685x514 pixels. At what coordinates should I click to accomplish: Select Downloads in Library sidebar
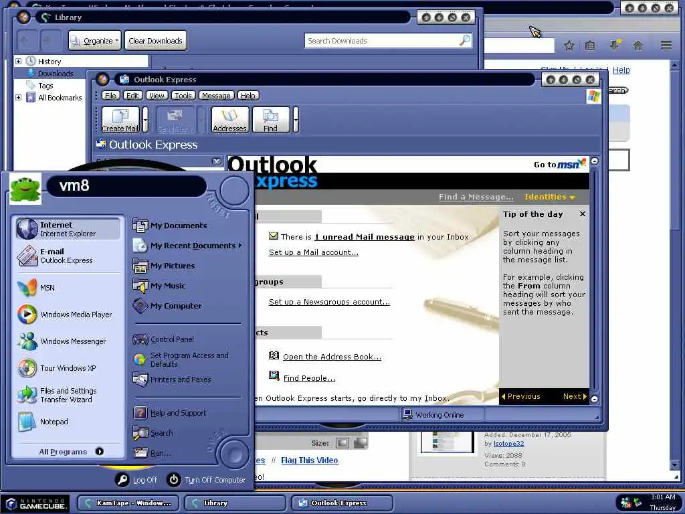click(56, 74)
